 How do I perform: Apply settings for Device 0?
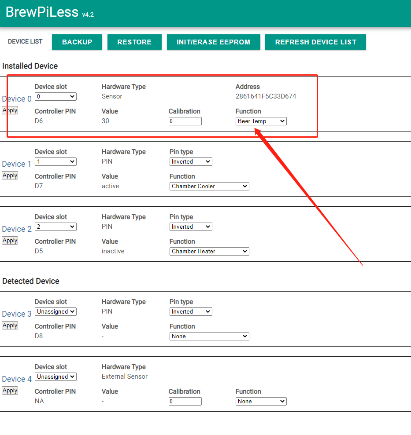click(x=10, y=110)
